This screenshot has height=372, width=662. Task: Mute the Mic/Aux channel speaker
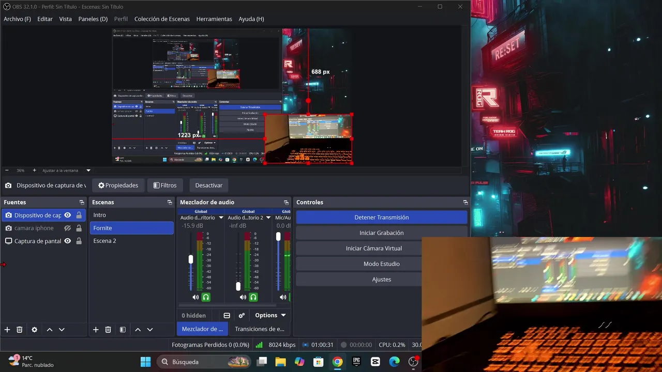pos(283,297)
